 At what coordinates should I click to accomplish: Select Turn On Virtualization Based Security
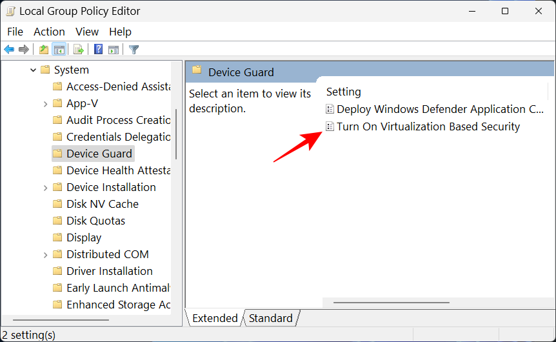coord(428,126)
